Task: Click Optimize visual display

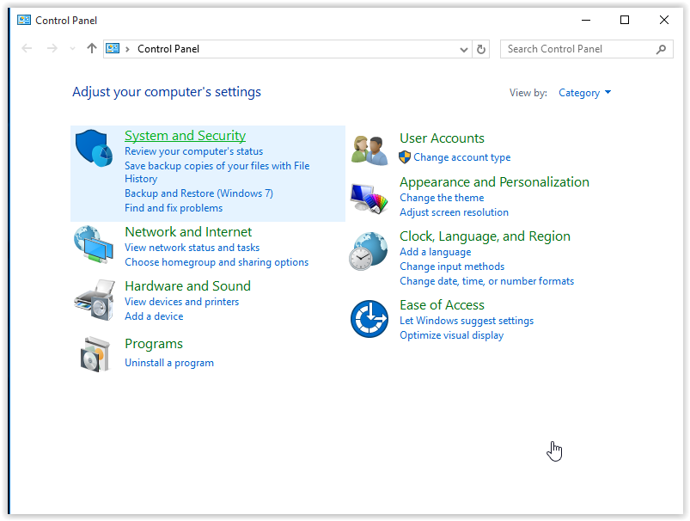Action: 451,335
